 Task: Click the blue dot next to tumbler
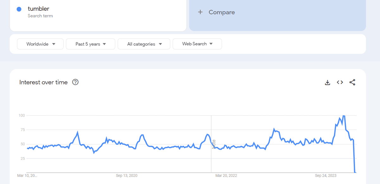point(19,9)
